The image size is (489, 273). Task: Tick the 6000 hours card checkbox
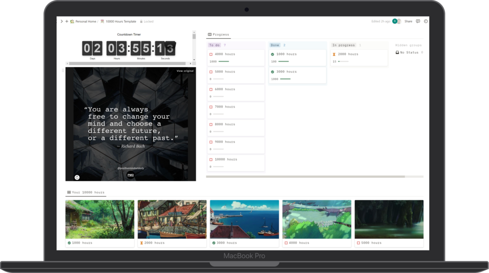(211, 90)
